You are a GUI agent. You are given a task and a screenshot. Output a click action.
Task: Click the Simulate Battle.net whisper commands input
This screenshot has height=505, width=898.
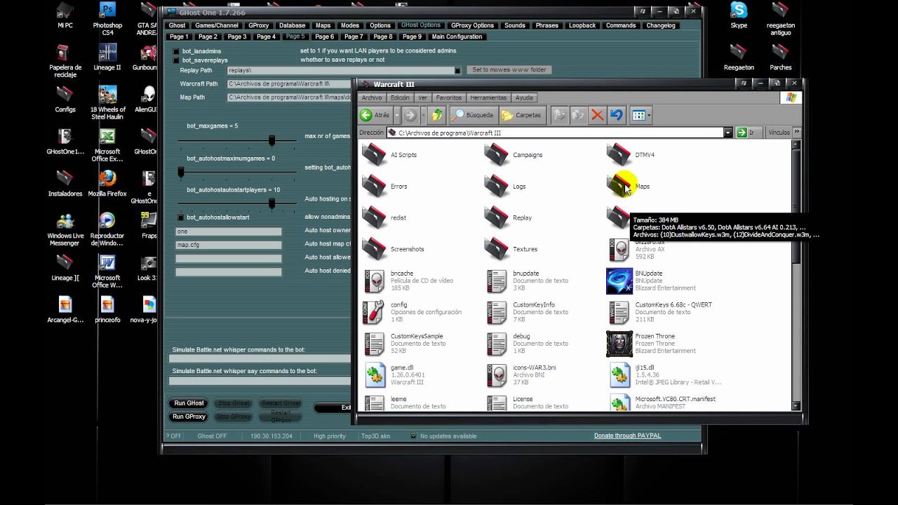260,360
